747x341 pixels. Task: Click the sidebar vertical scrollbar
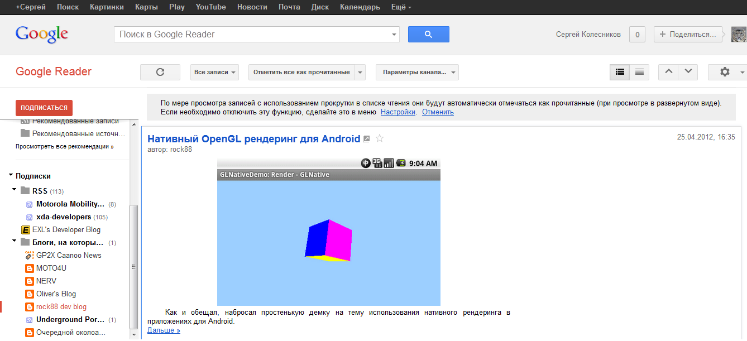coord(133,267)
